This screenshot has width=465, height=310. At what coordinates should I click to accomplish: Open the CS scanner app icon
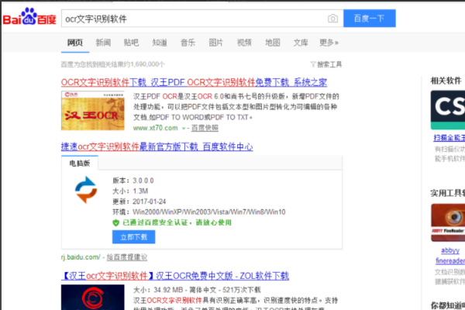click(x=448, y=110)
